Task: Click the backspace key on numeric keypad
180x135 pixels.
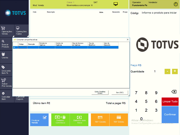Action: pyautogui.click(x=174, y=92)
